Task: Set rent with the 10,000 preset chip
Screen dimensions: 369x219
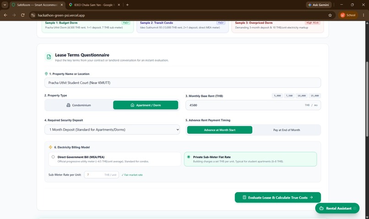Action: 301,96
